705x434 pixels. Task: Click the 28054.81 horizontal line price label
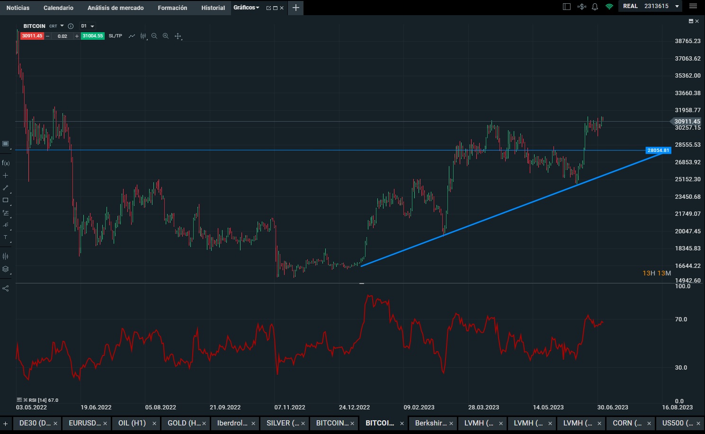click(x=658, y=151)
